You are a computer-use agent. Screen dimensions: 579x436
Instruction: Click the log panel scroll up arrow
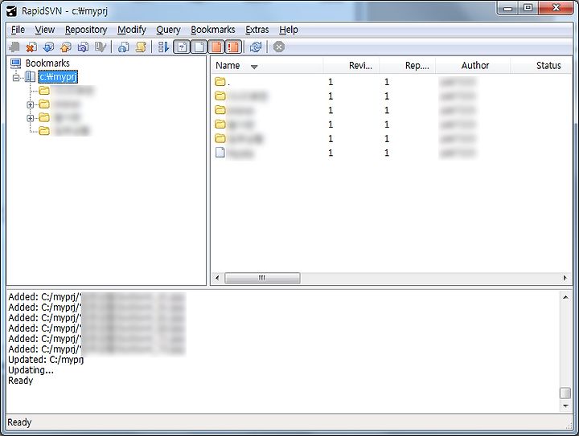click(565, 297)
